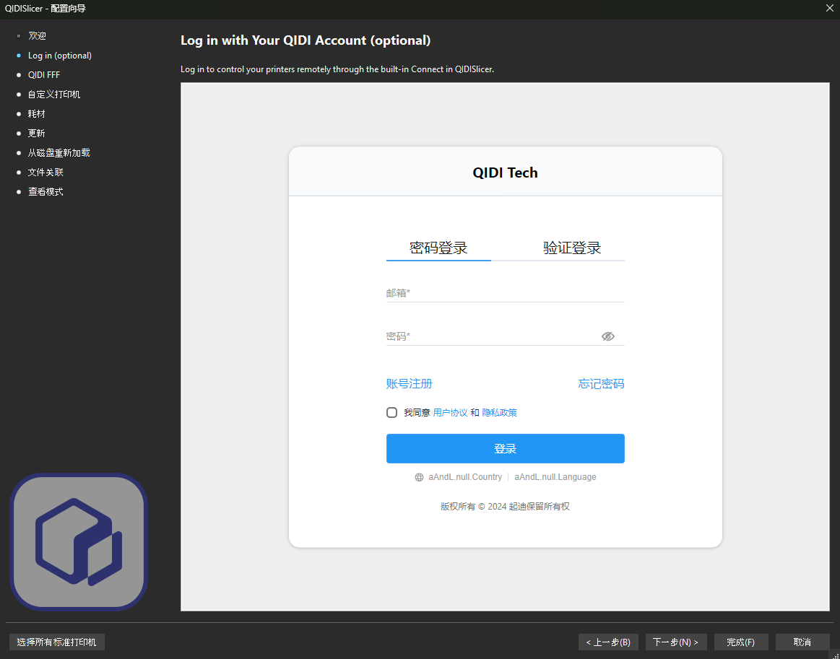This screenshot has width=840, height=659.
Task: Click 选择所有标准打印机 button
Action: tap(57, 642)
